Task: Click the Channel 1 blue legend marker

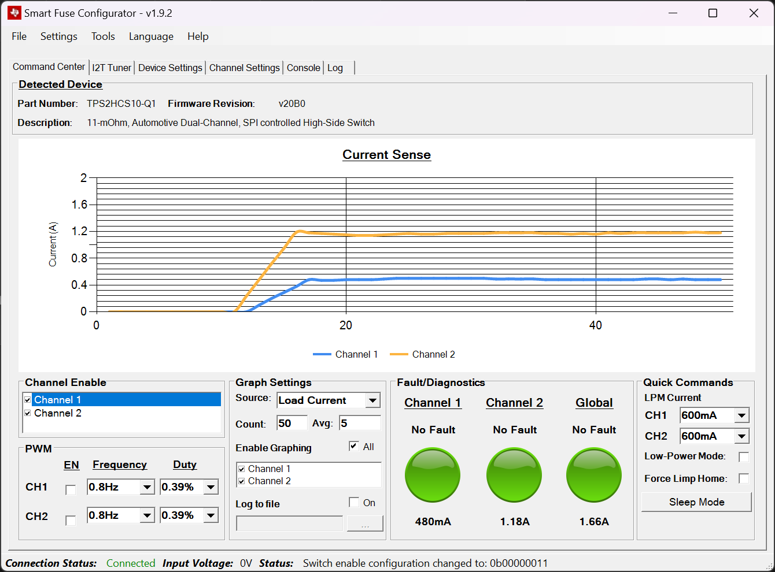Action: tap(322, 354)
